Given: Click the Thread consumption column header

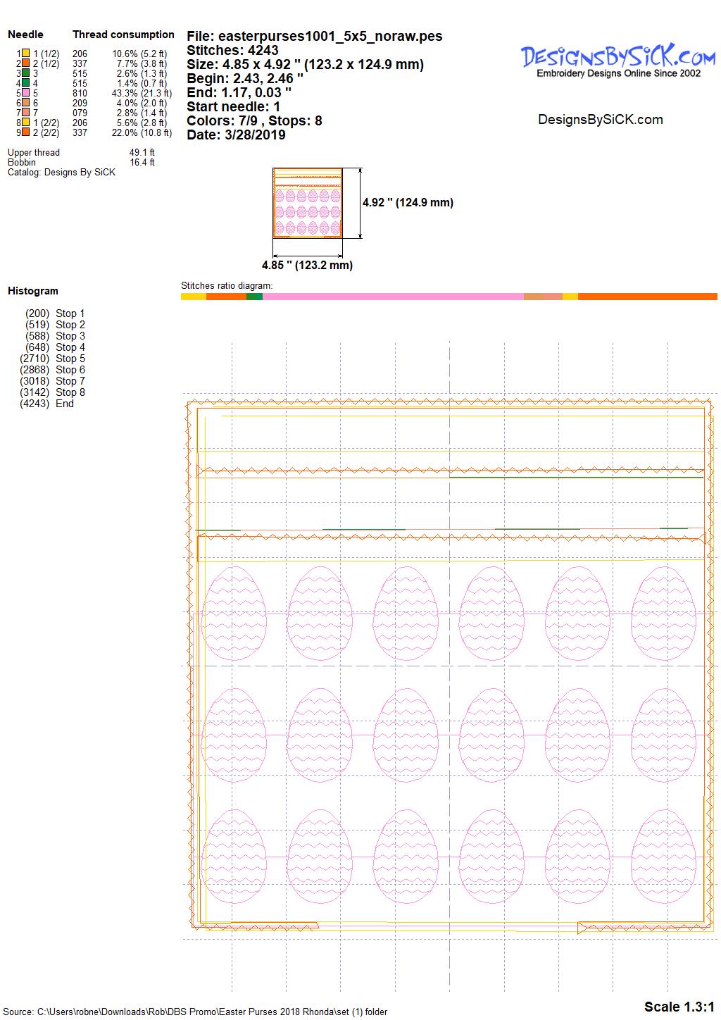Looking at the screenshot, I should point(123,35).
